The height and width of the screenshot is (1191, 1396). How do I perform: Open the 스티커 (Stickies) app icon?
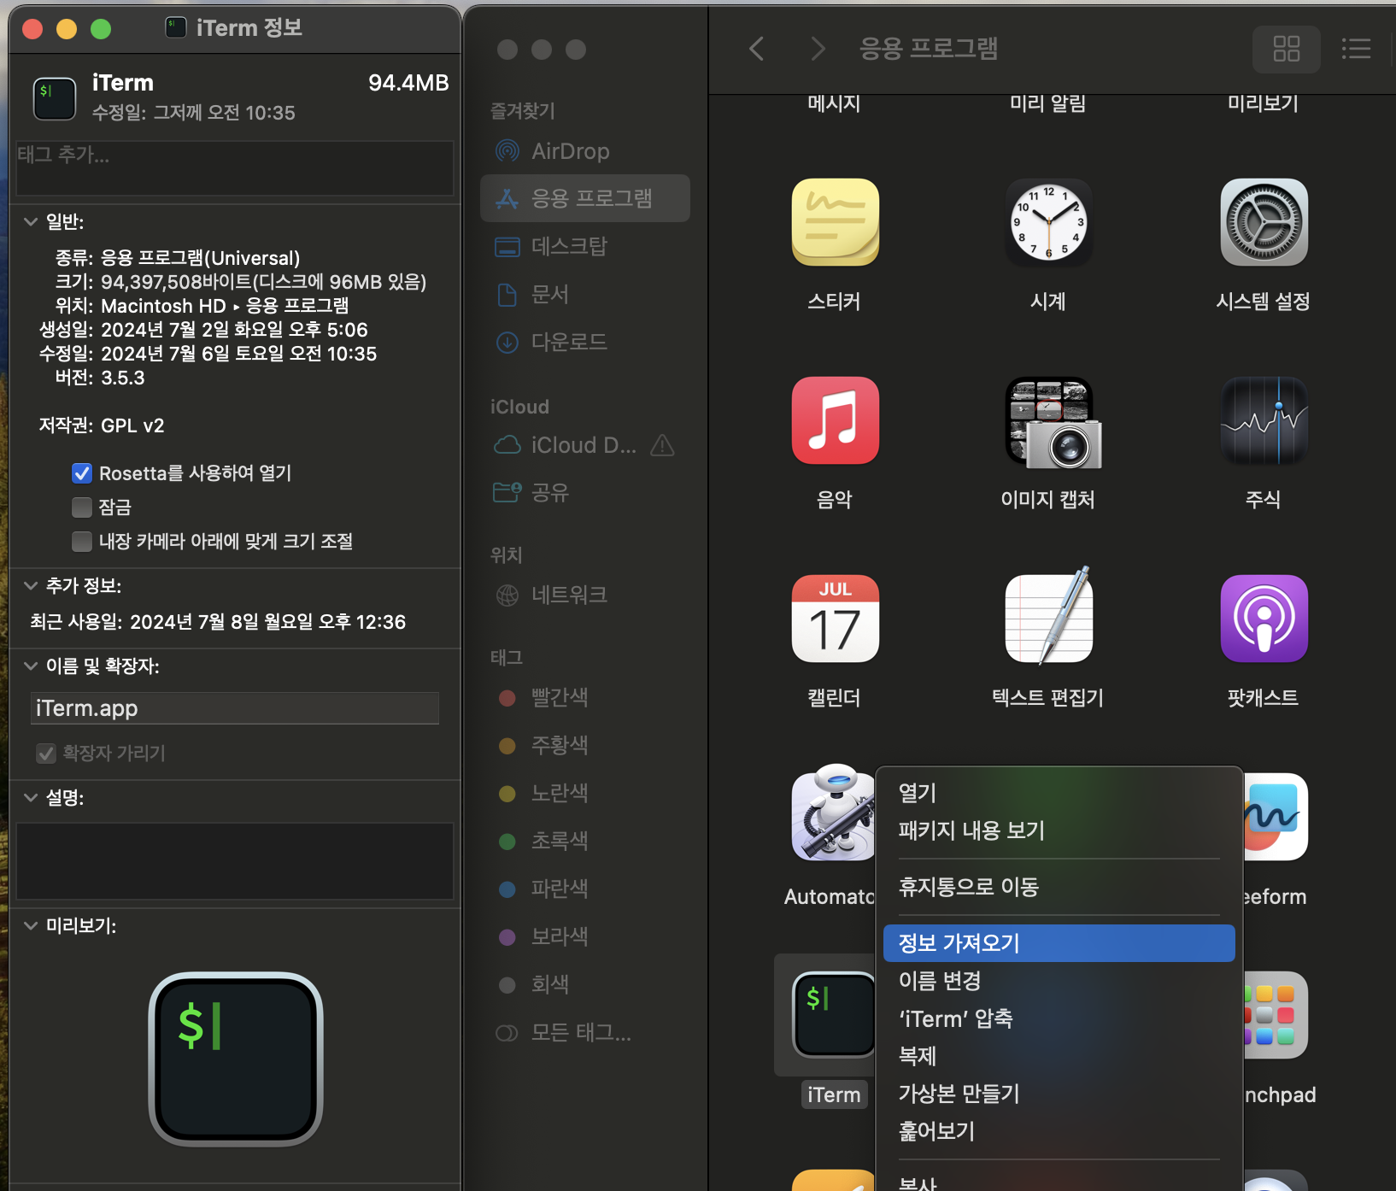(835, 222)
